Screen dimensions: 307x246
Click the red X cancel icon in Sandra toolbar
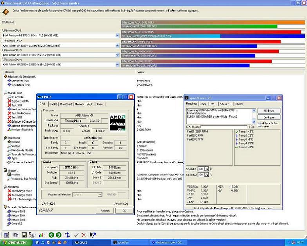[x=84, y=235]
